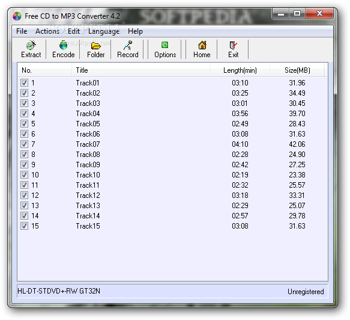Toggle the checkbox for track 10

24,175
